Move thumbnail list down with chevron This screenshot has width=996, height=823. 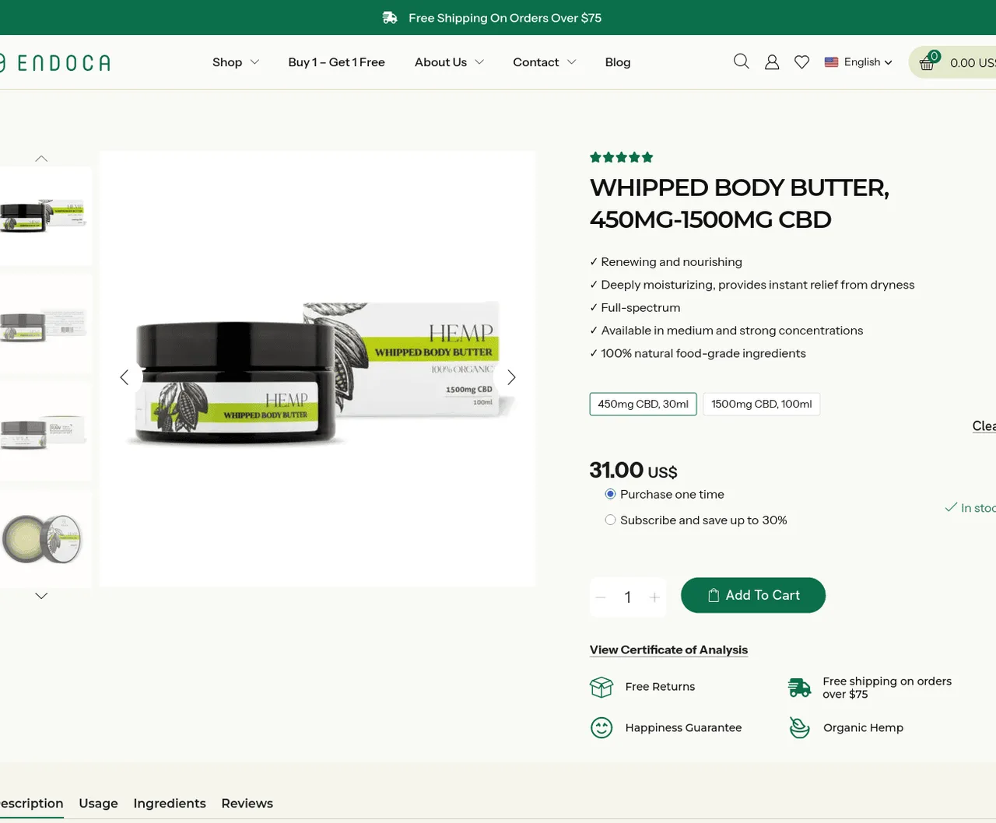pos(41,596)
